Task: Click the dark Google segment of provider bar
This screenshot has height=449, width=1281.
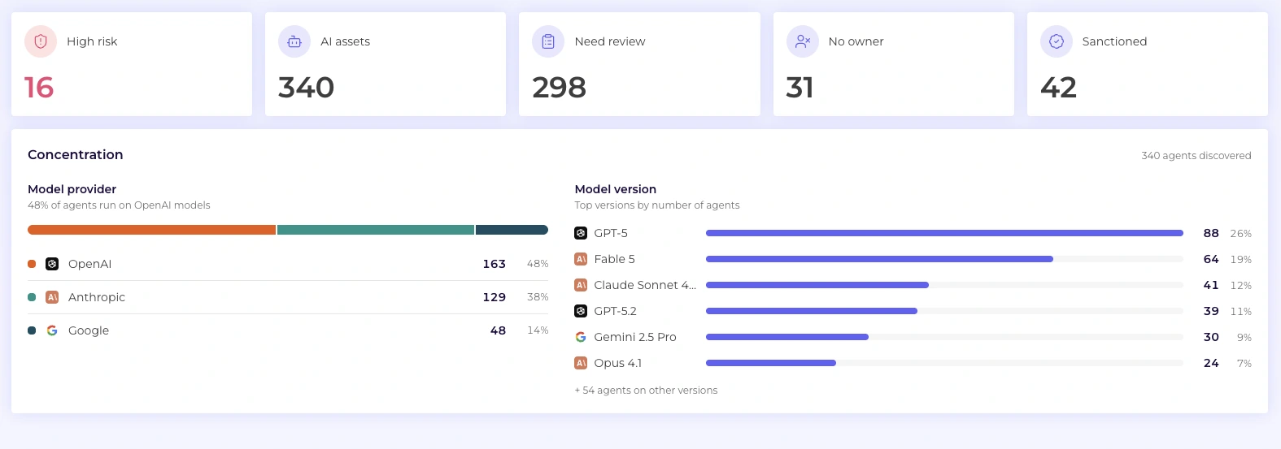Action: pyautogui.click(x=512, y=230)
